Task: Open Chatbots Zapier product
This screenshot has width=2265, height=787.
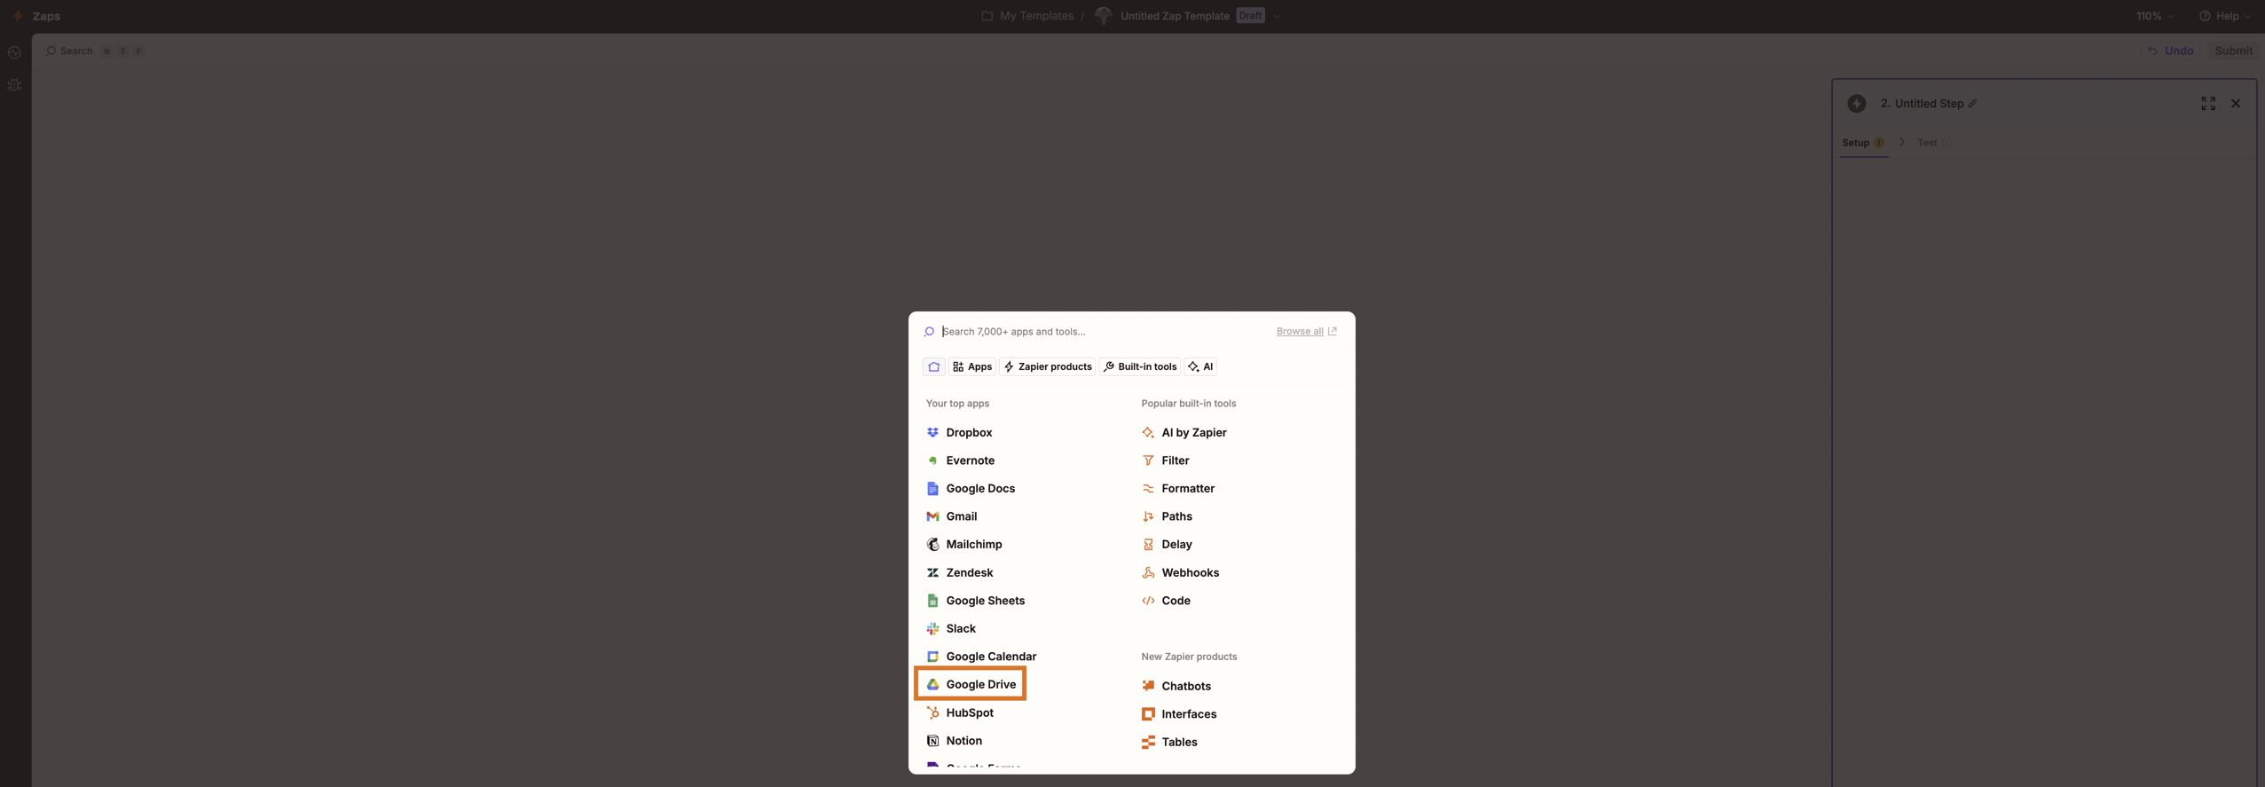Action: 1176,686
